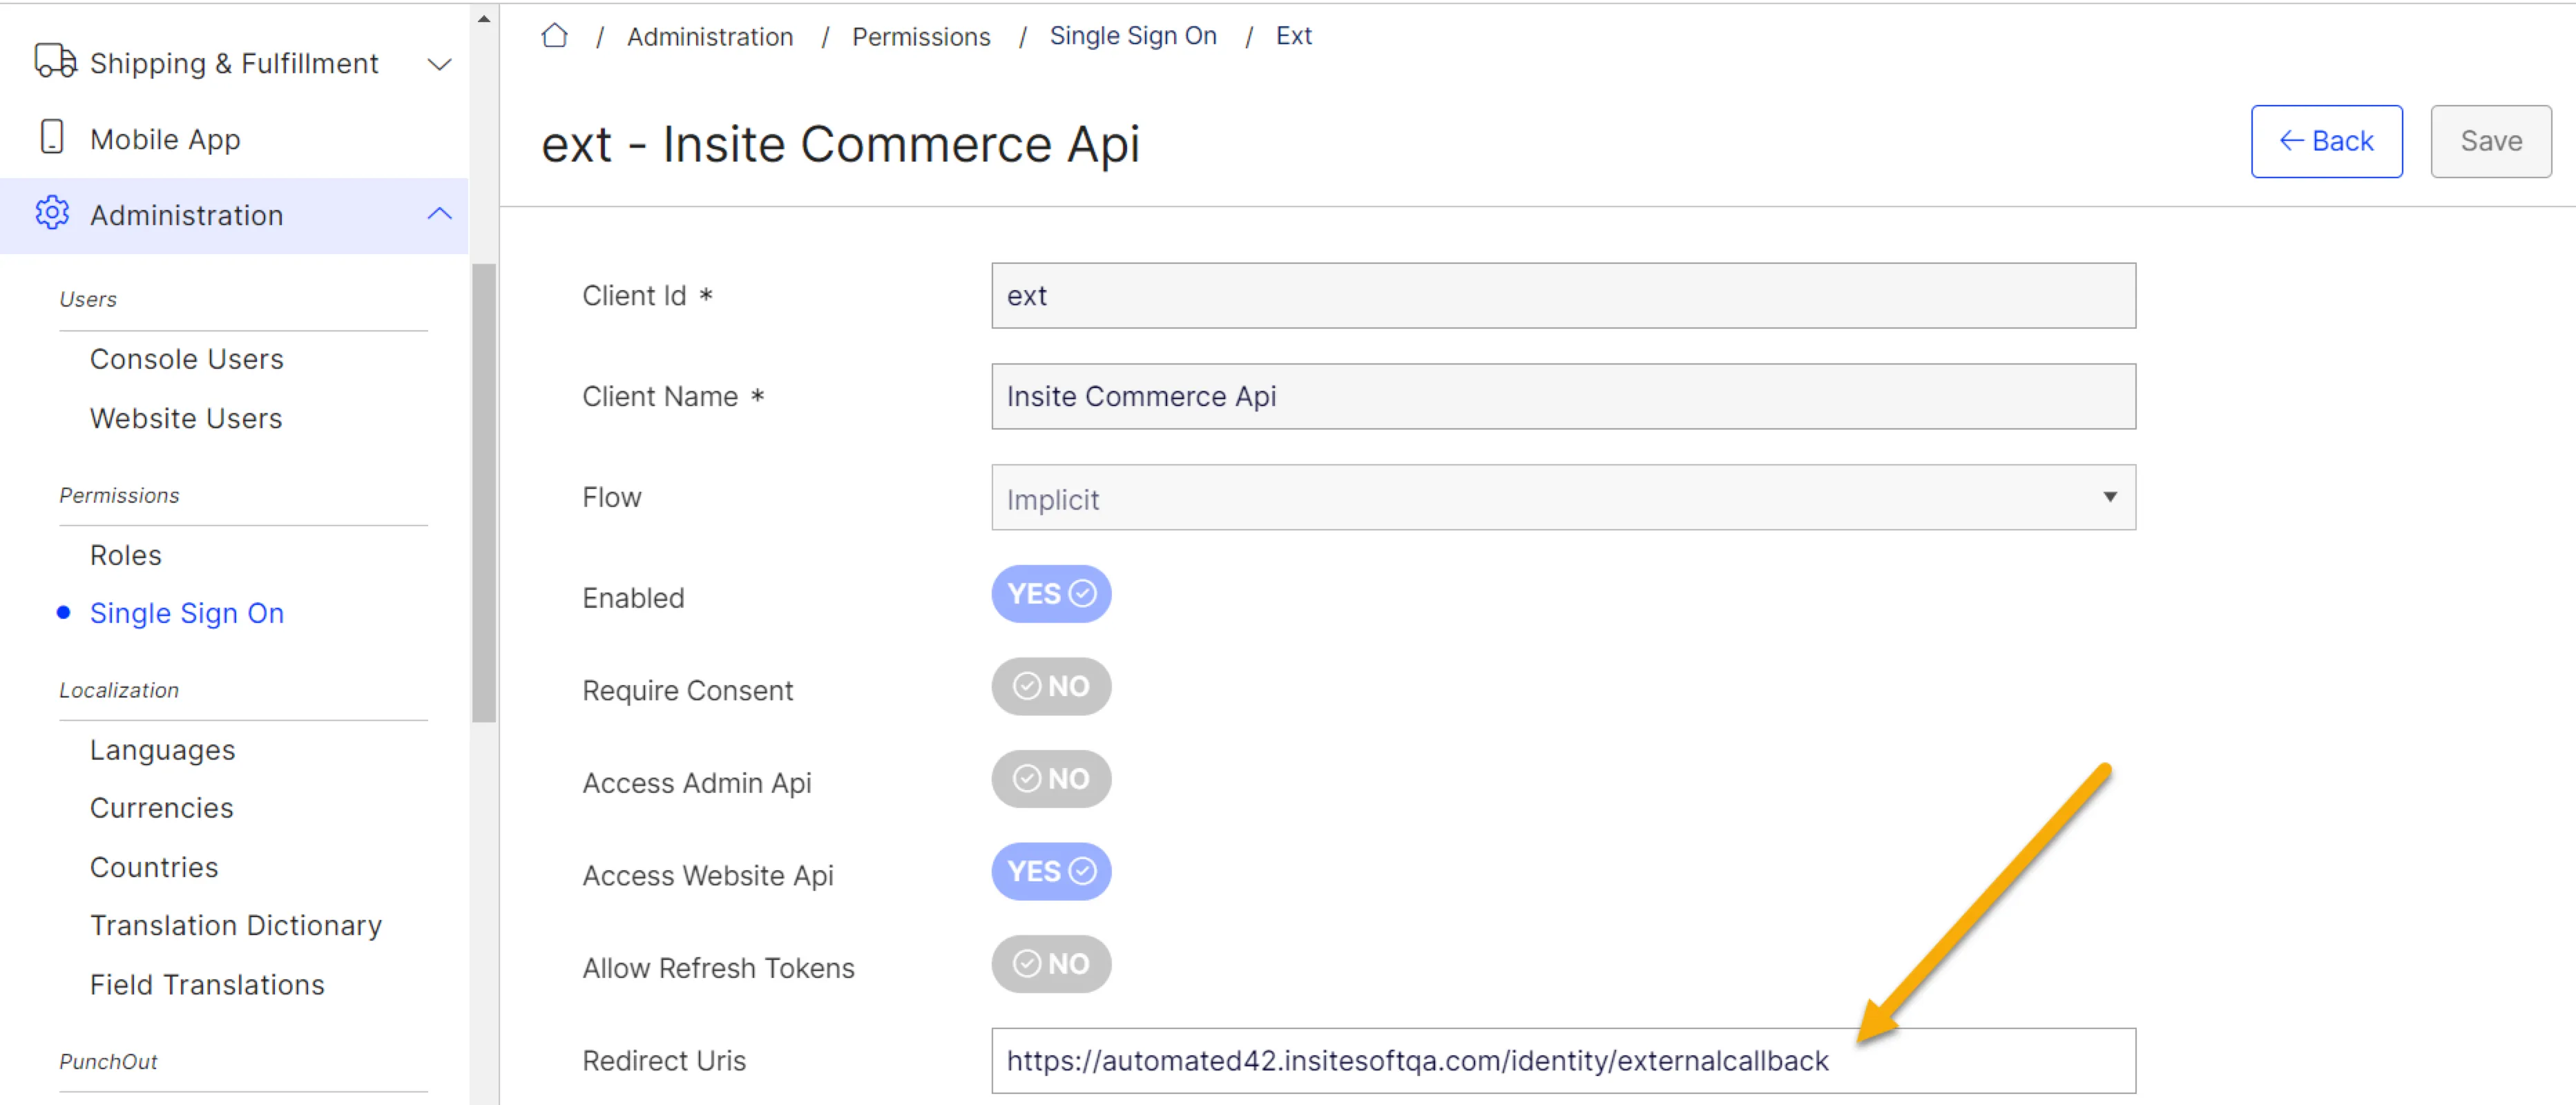The width and height of the screenshot is (2576, 1105).
Task: Click the 'PunchOut' section heading
Action: click(x=108, y=1061)
